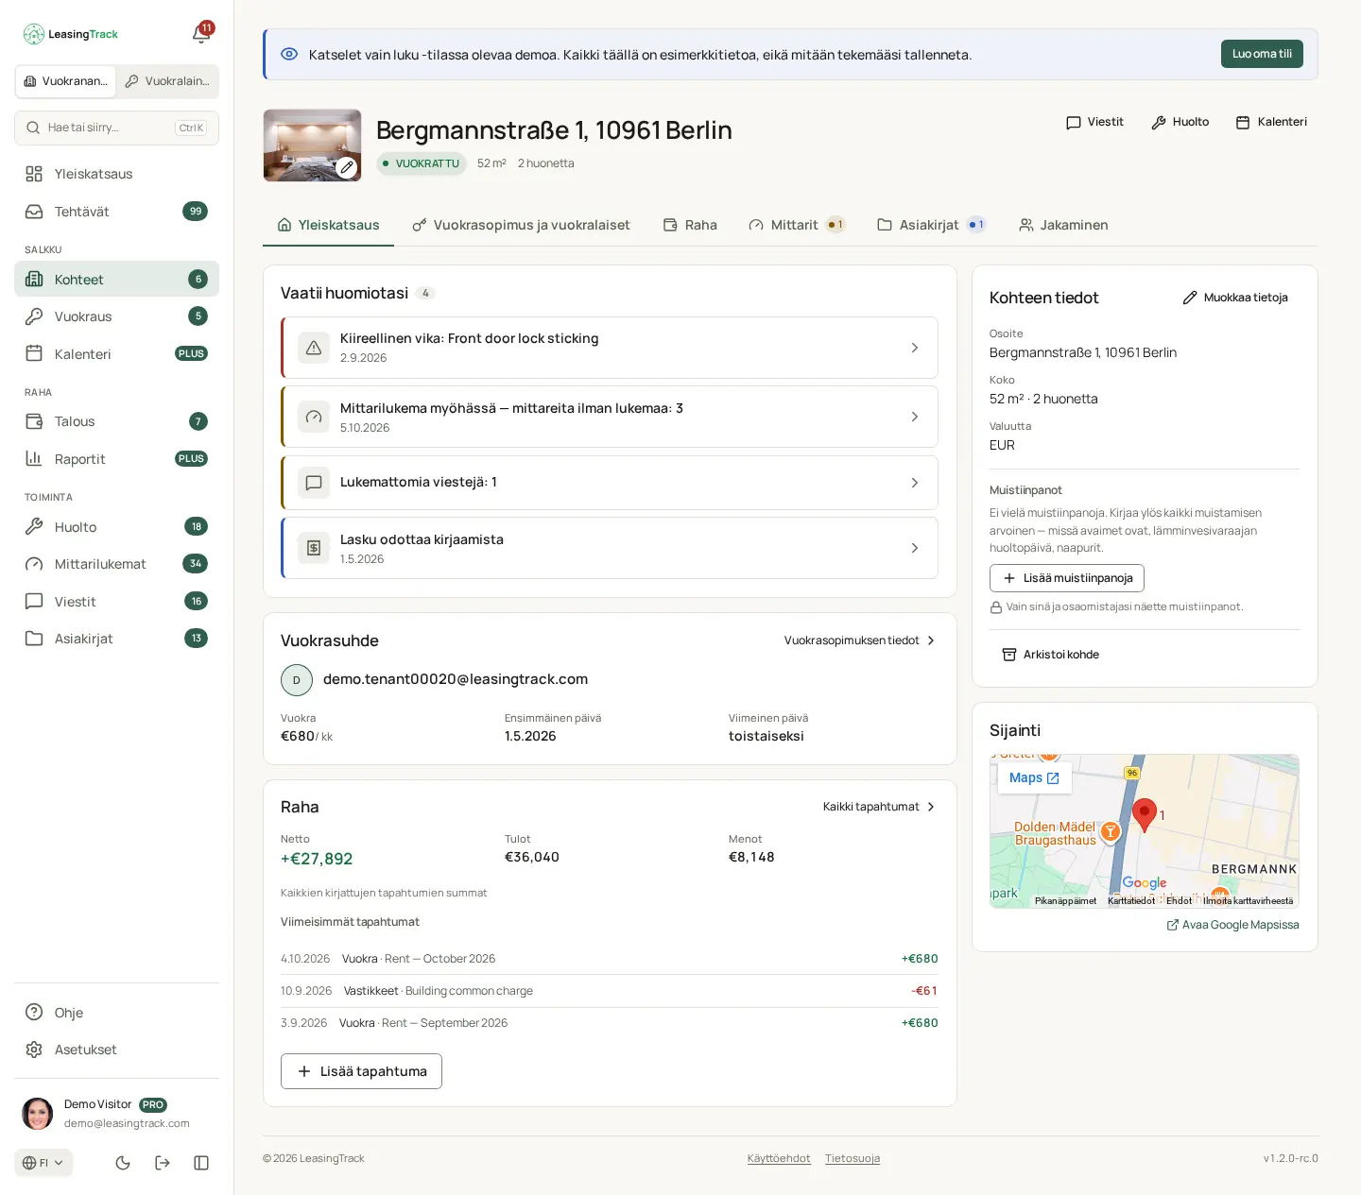Collapse the sidebar panel
Screen dimensions: 1361x1195
[x=201, y=1163]
